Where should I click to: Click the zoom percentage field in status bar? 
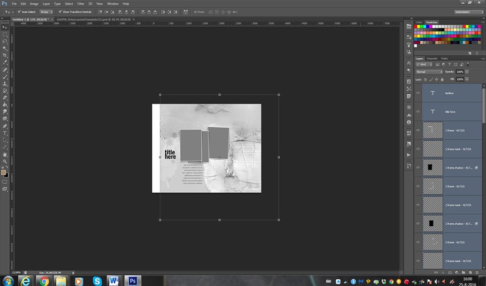17,273
